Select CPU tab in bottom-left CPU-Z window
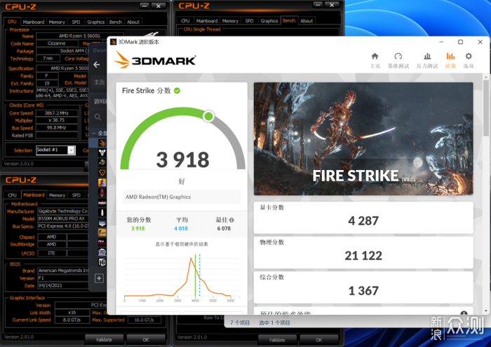491x347 pixels. [12, 195]
